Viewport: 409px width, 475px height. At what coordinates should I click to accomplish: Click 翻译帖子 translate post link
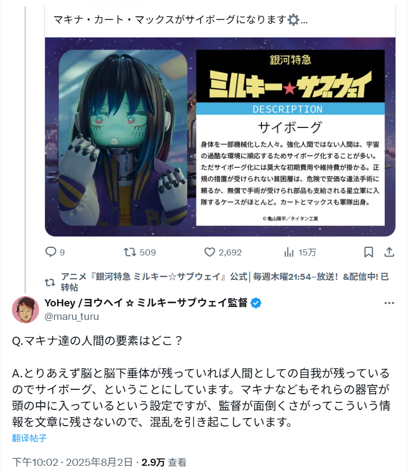coord(29,438)
